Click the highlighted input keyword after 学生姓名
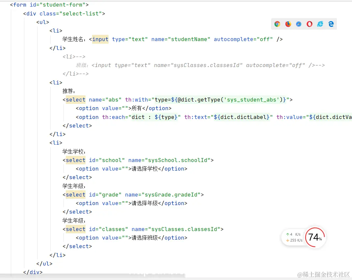 tap(100, 39)
